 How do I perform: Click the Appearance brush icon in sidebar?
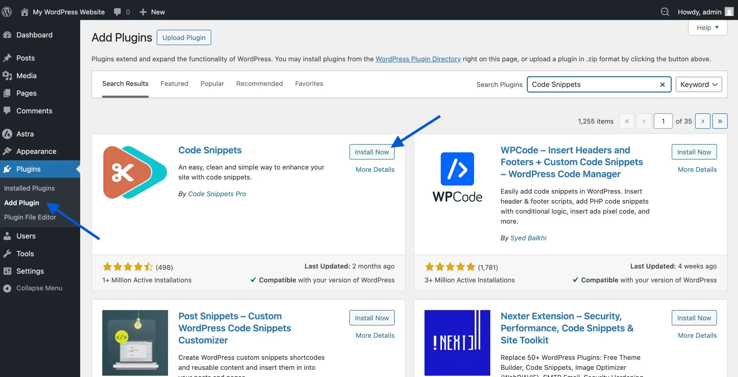tap(7, 151)
